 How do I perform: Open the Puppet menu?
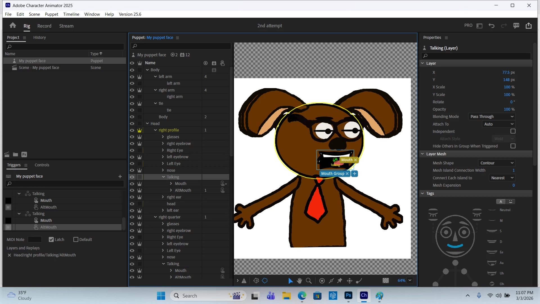(51, 14)
